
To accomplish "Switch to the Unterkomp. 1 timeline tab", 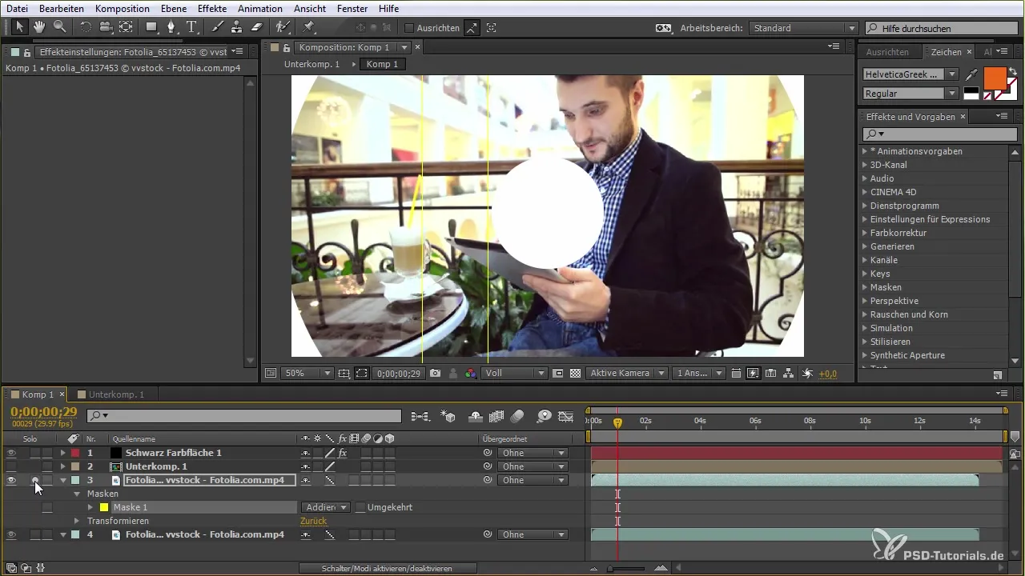I will pos(116,394).
